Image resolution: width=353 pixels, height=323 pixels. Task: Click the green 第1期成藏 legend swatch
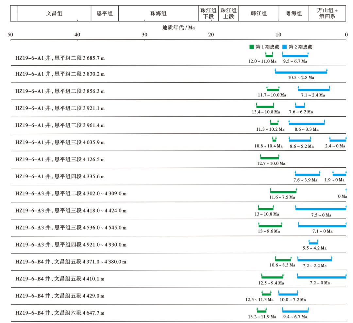coord(252,47)
